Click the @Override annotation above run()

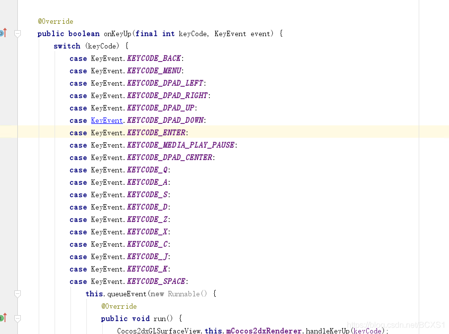[x=119, y=306]
